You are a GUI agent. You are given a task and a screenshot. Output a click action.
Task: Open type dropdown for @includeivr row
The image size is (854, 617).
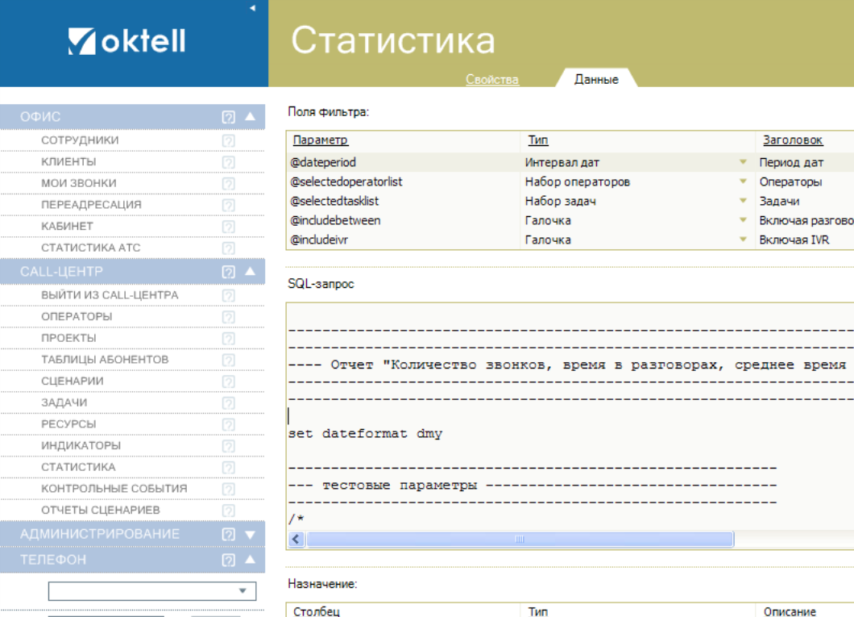coord(743,240)
